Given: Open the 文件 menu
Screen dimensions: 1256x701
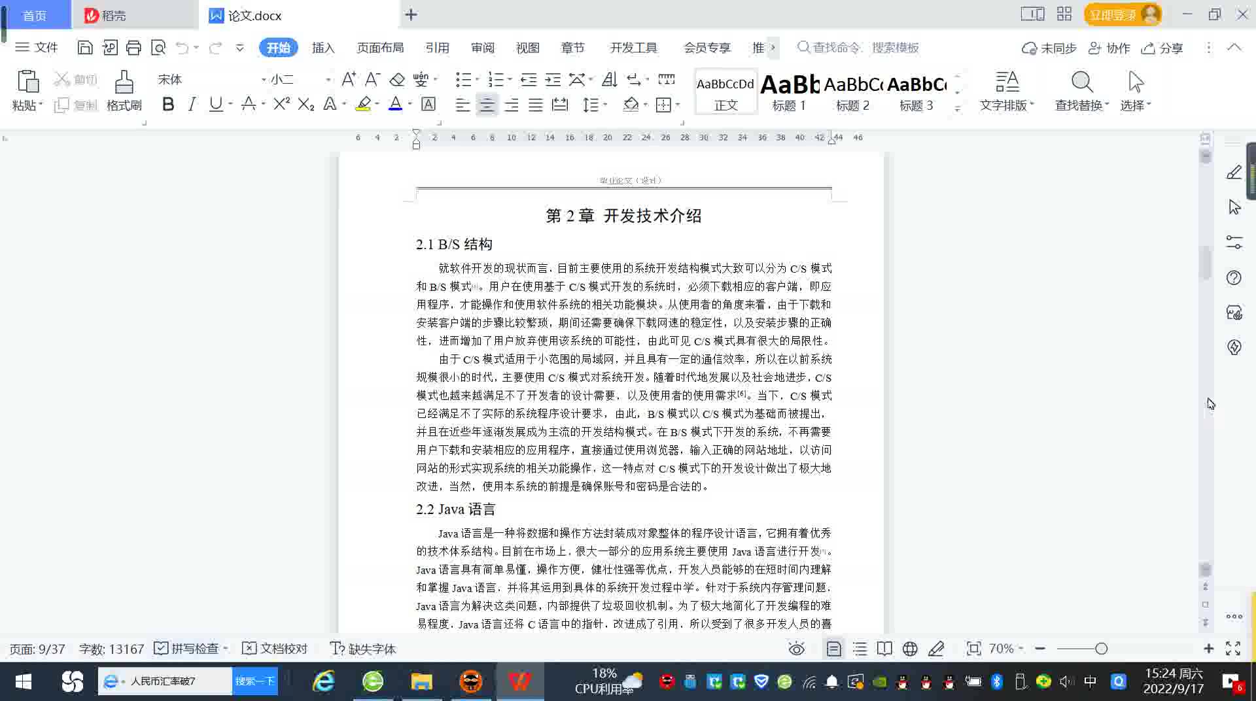Looking at the screenshot, I should (x=37, y=48).
